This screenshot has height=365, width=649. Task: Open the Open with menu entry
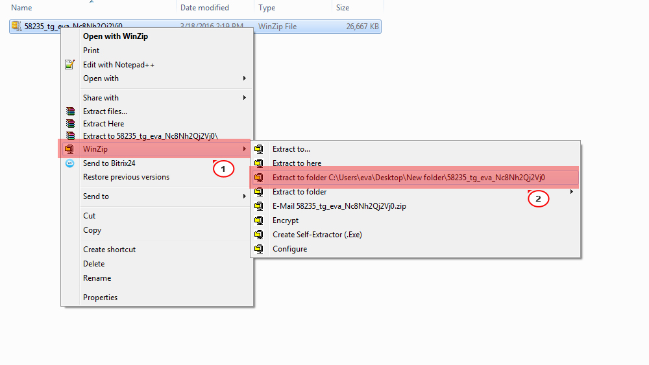157,78
